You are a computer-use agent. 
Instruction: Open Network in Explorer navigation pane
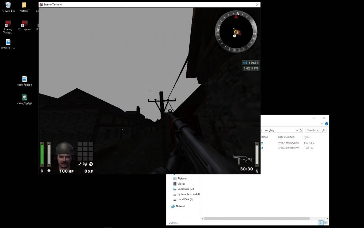click(x=178, y=206)
